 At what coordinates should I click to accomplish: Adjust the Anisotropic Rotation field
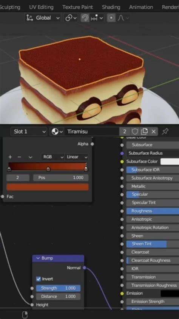coord(153,227)
